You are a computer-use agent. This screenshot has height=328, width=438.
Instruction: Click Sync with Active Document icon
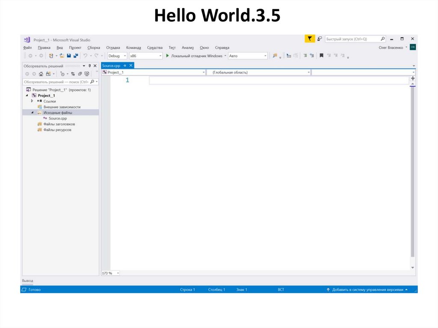pos(73,74)
